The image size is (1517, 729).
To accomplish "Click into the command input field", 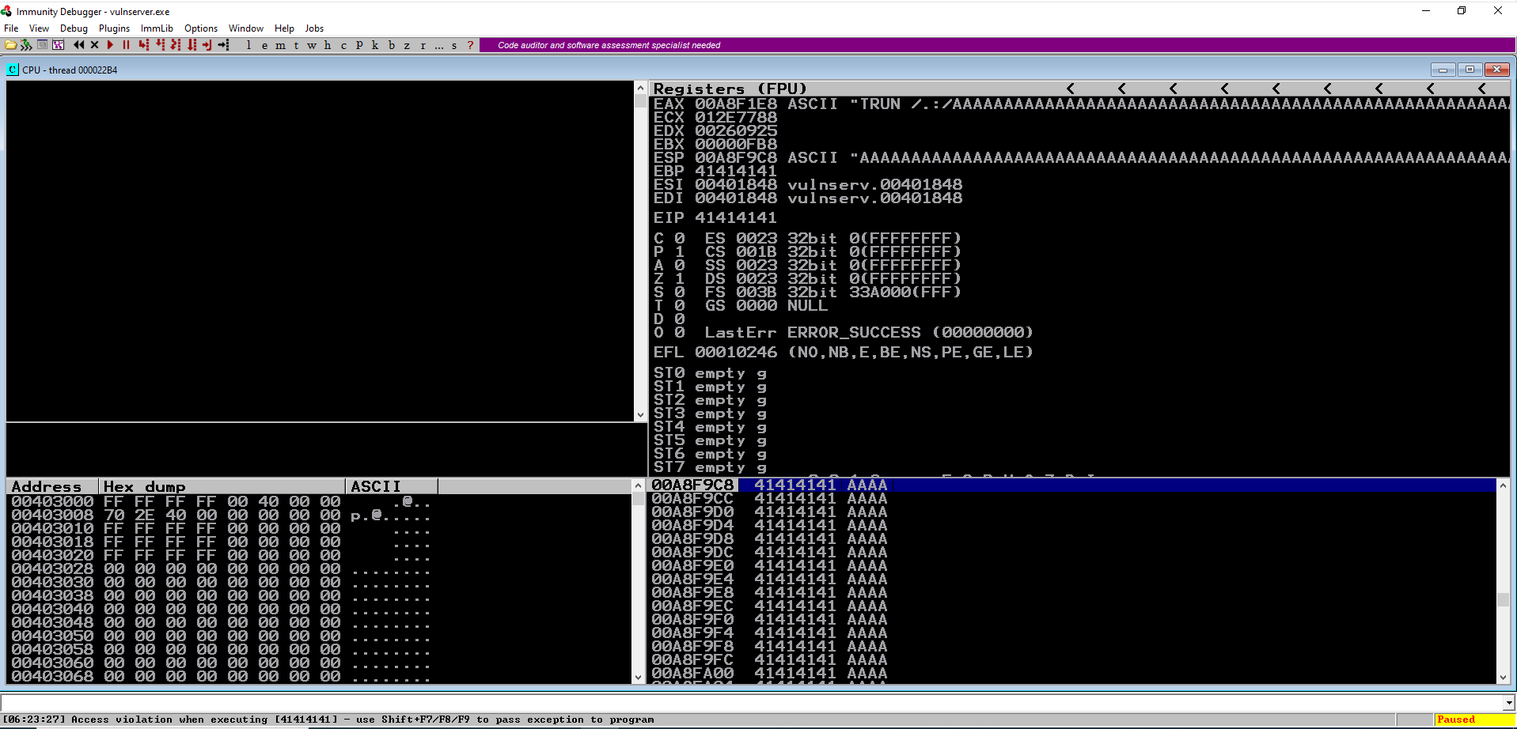I will [752, 703].
